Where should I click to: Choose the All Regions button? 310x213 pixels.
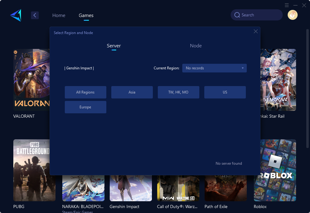tap(86, 92)
